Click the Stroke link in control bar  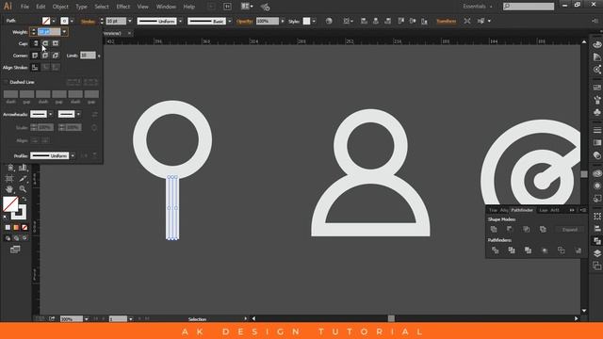(x=88, y=22)
